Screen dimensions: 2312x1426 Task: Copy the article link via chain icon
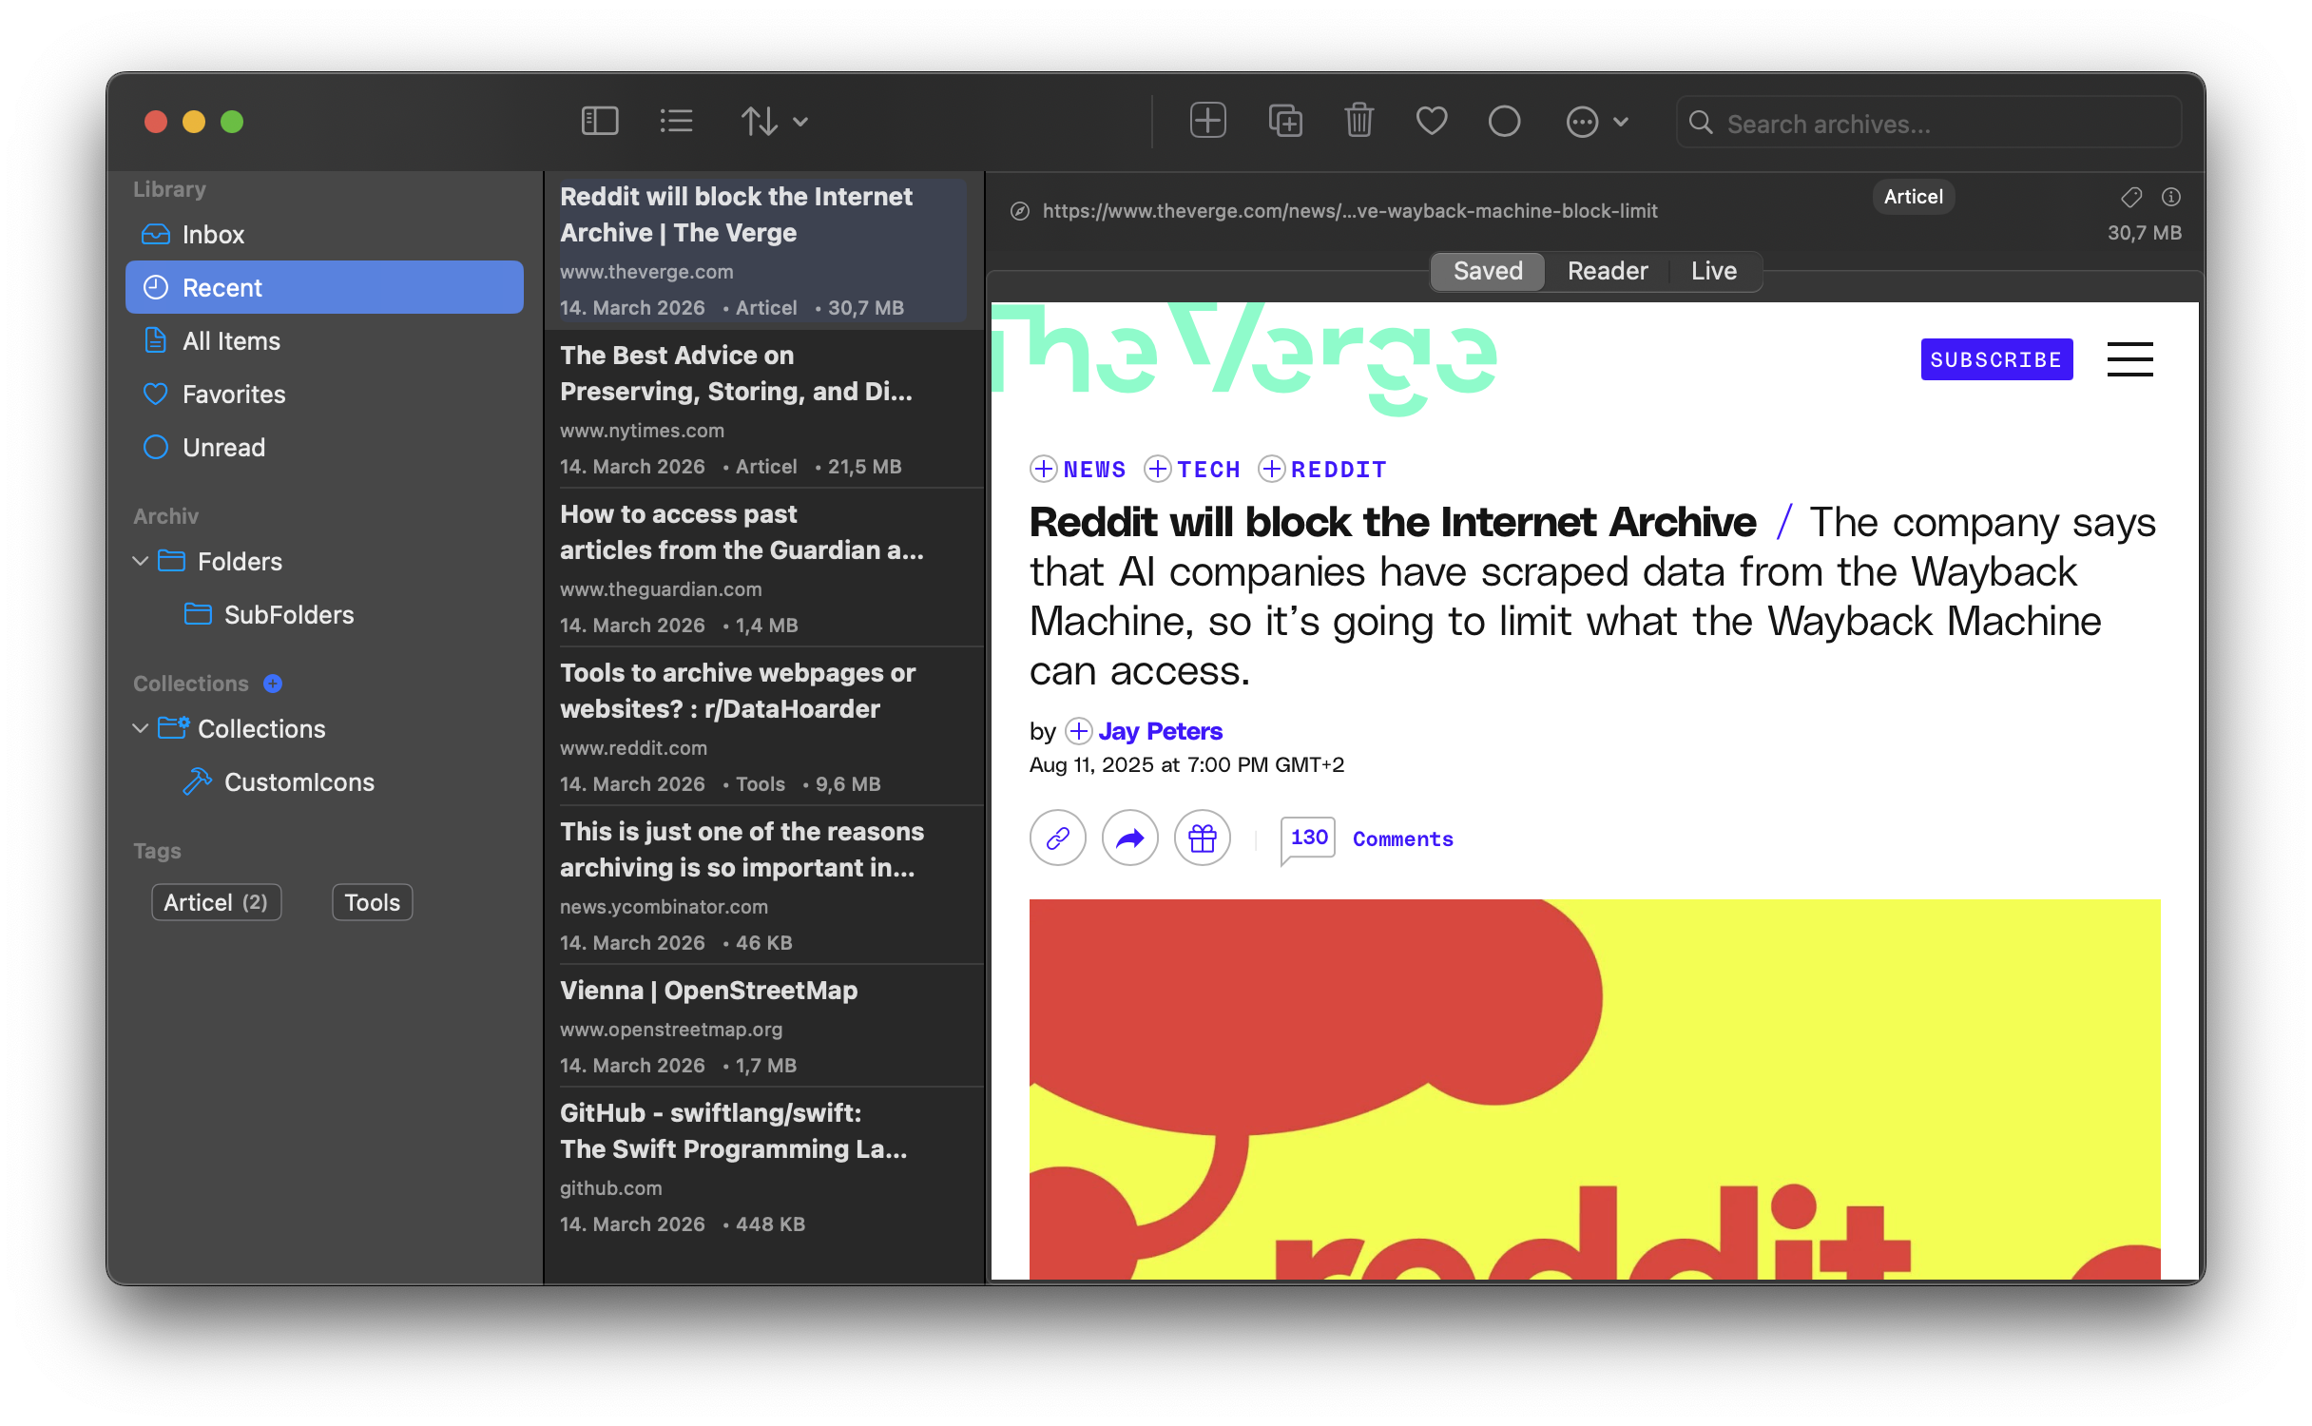1057,838
